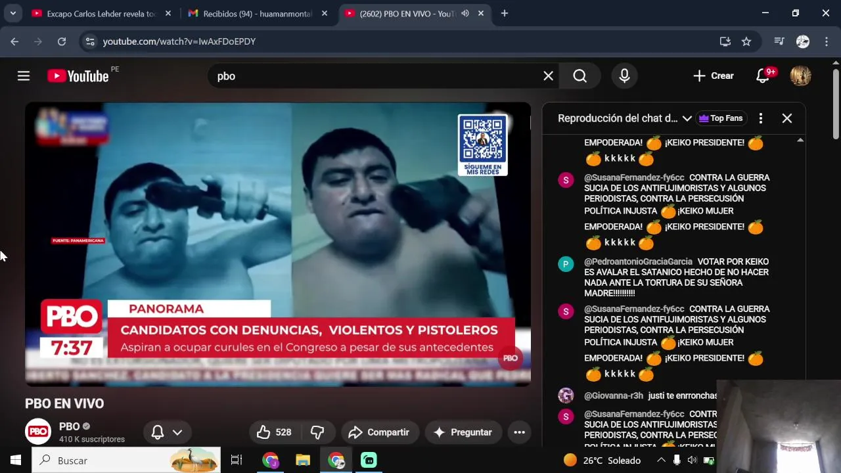Open the notifications bell with 9+ badge
841x473 pixels.
pyautogui.click(x=763, y=76)
